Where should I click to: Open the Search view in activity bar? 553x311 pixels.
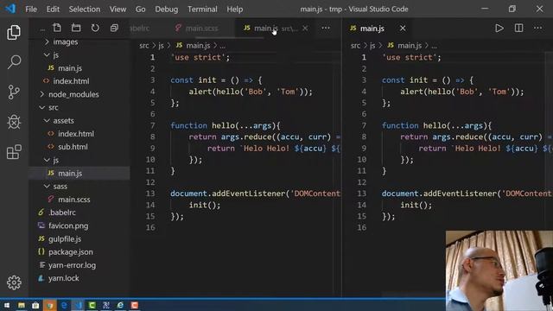coord(14,62)
